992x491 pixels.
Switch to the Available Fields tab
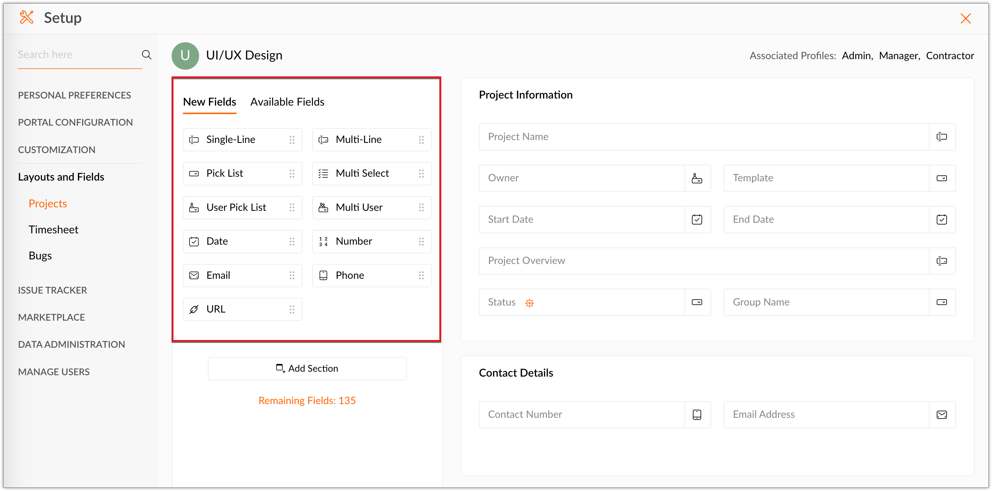coord(287,102)
